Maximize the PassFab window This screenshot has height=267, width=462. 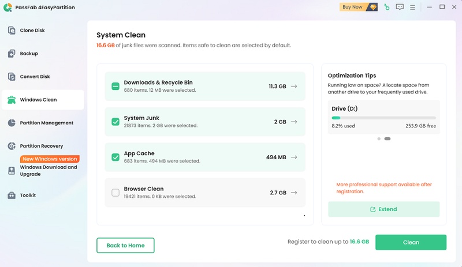(x=442, y=7)
